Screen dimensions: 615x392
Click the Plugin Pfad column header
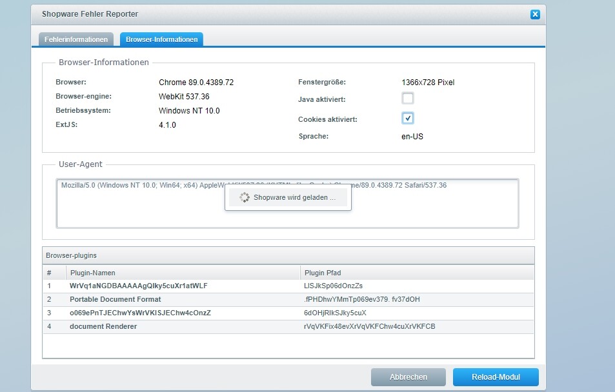[x=417, y=273]
